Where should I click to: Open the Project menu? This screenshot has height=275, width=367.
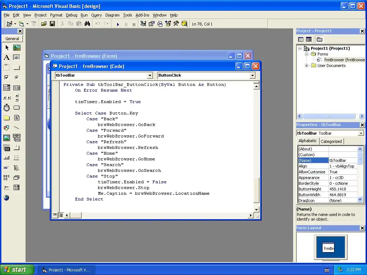pos(40,15)
